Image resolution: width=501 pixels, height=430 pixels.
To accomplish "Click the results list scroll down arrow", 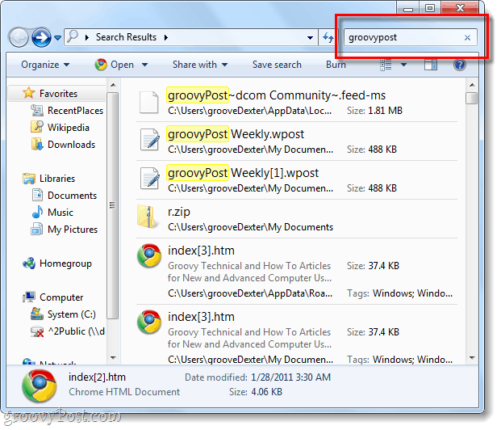I will (472, 357).
